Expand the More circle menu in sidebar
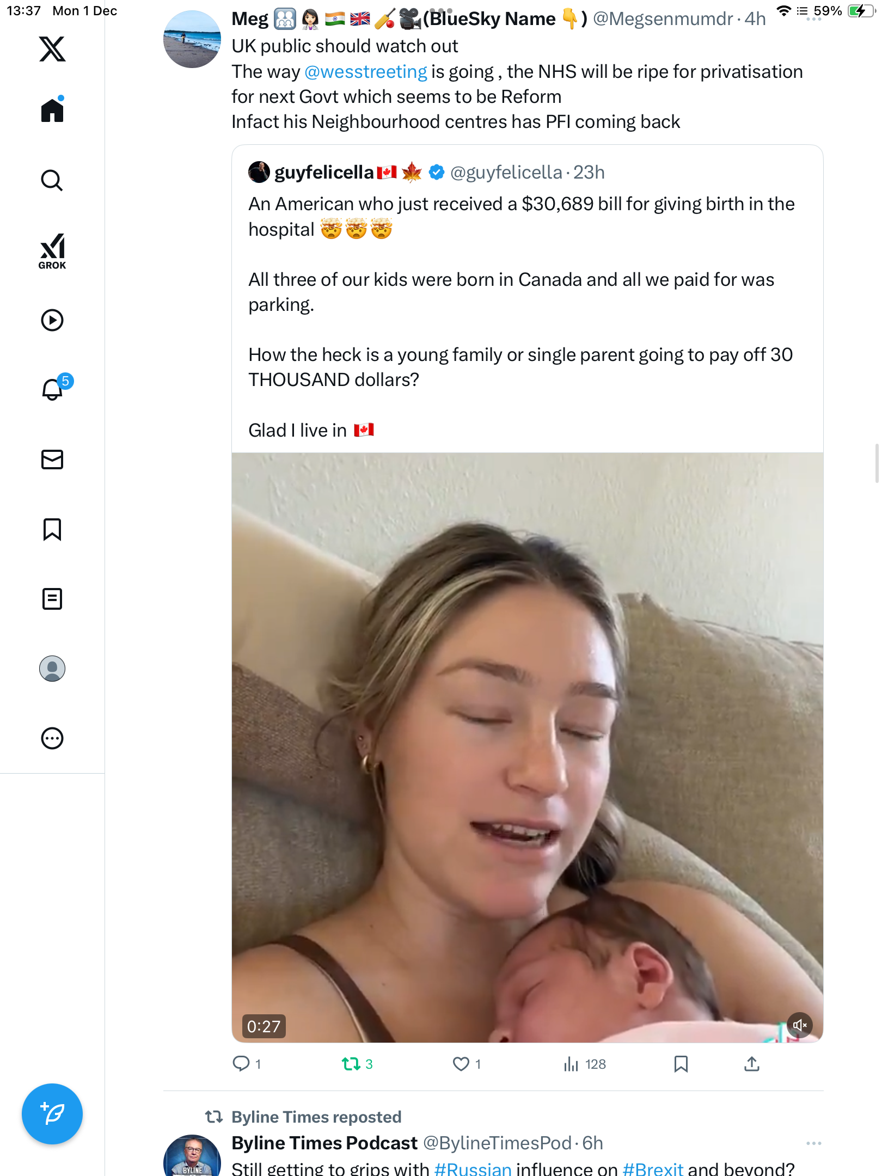The width and height of the screenshot is (882, 1176). [x=52, y=738]
